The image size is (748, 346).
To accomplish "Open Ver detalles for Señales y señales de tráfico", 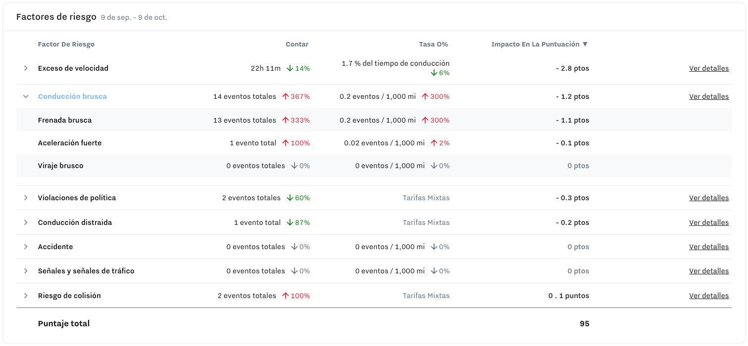I will 709,271.
